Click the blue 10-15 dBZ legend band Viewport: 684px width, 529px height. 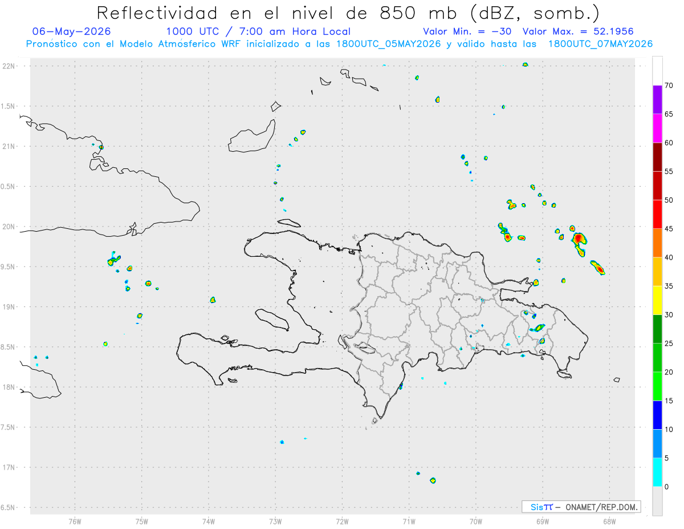pos(657,415)
